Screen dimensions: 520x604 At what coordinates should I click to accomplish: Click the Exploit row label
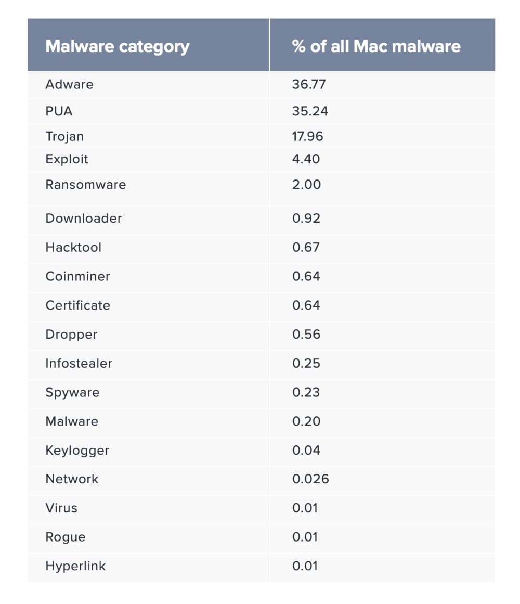pyautogui.click(x=67, y=159)
